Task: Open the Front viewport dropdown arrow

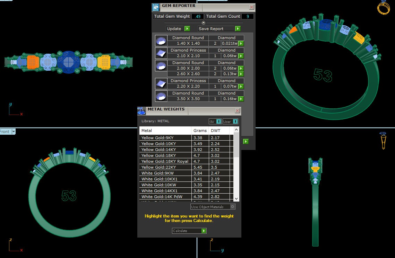Action: pos(14,132)
